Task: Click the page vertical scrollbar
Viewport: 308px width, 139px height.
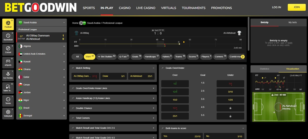Action: (x=249, y=34)
